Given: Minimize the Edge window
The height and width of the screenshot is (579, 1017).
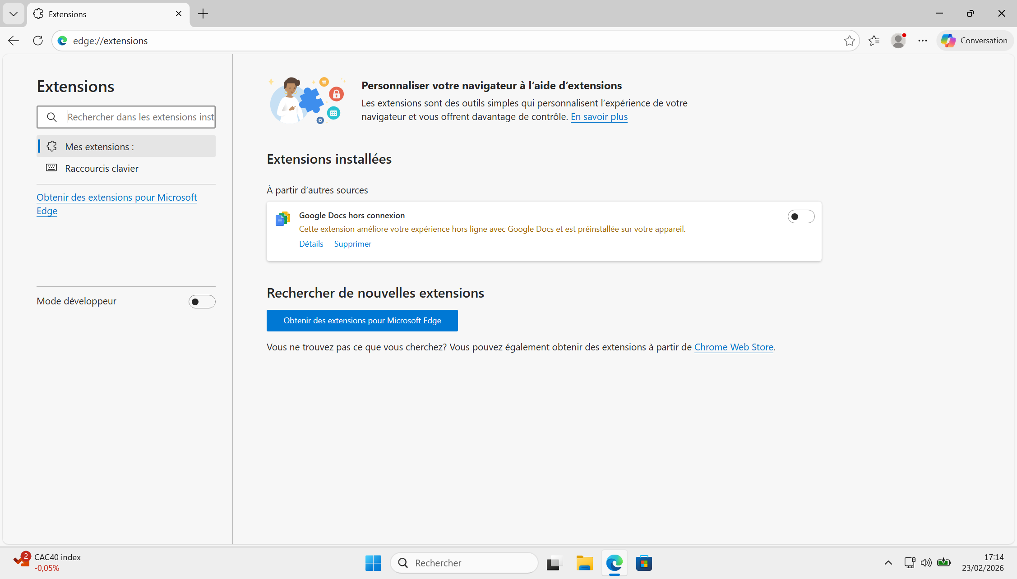Looking at the screenshot, I should click(940, 14).
